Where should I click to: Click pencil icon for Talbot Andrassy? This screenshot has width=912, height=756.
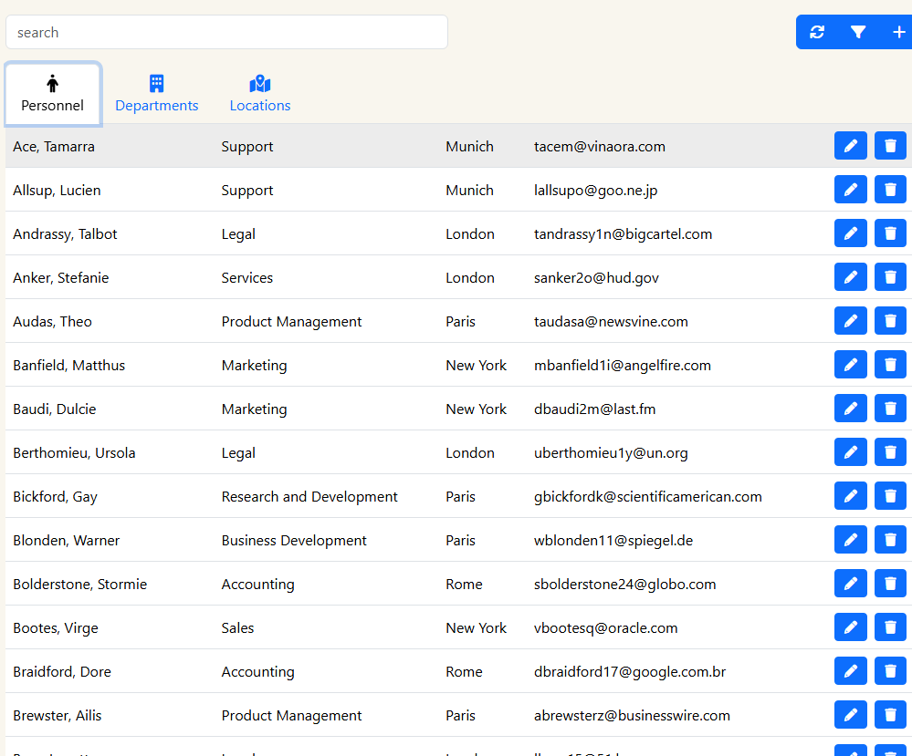(850, 233)
